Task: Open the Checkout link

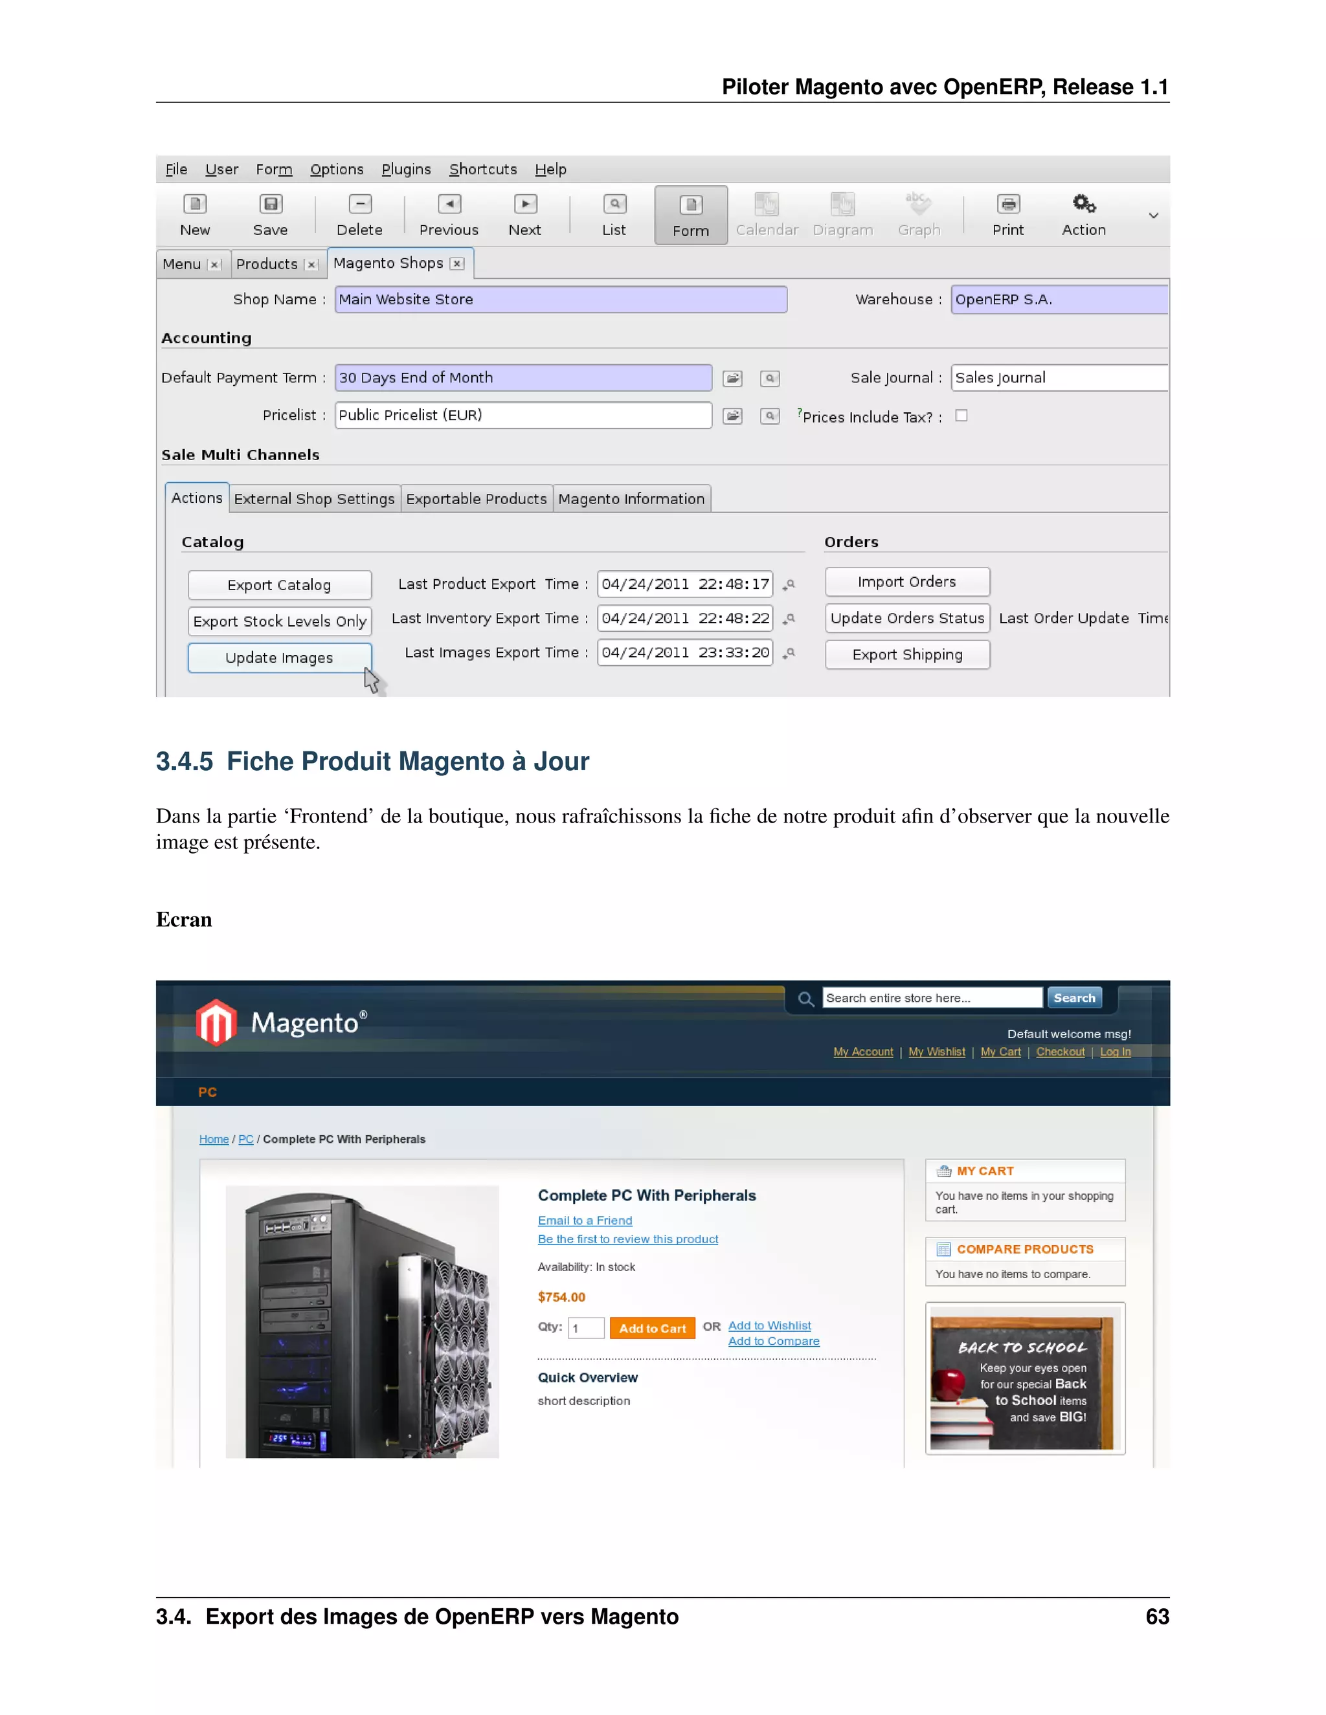Action: coord(1061,1052)
